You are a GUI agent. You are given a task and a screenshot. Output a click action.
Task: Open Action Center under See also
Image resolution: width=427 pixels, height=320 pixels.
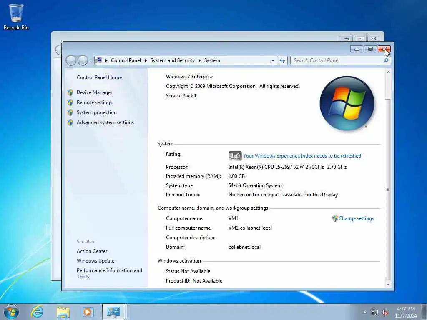(92, 251)
